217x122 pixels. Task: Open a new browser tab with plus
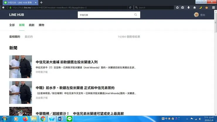(41, 2)
